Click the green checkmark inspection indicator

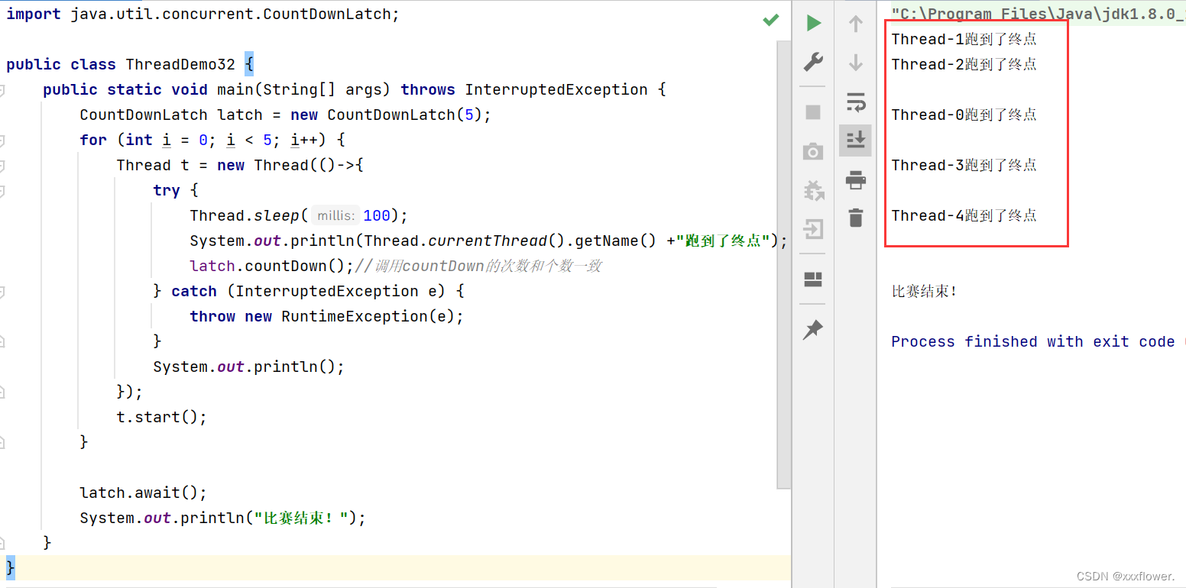[771, 20]
